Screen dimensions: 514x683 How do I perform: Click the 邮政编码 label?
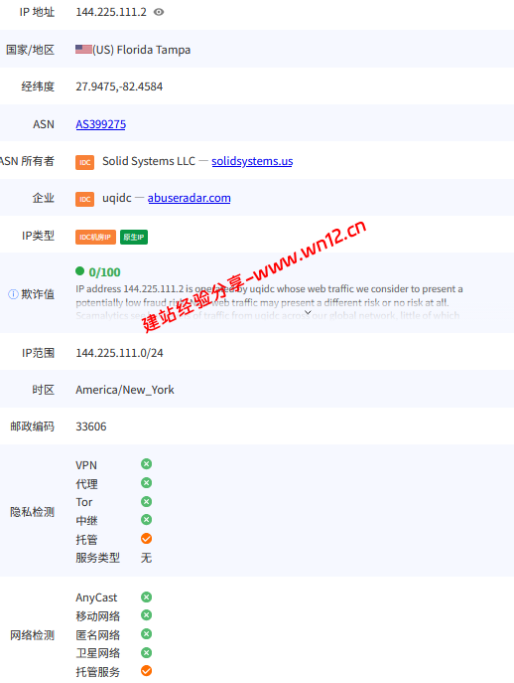coord(32,427)
